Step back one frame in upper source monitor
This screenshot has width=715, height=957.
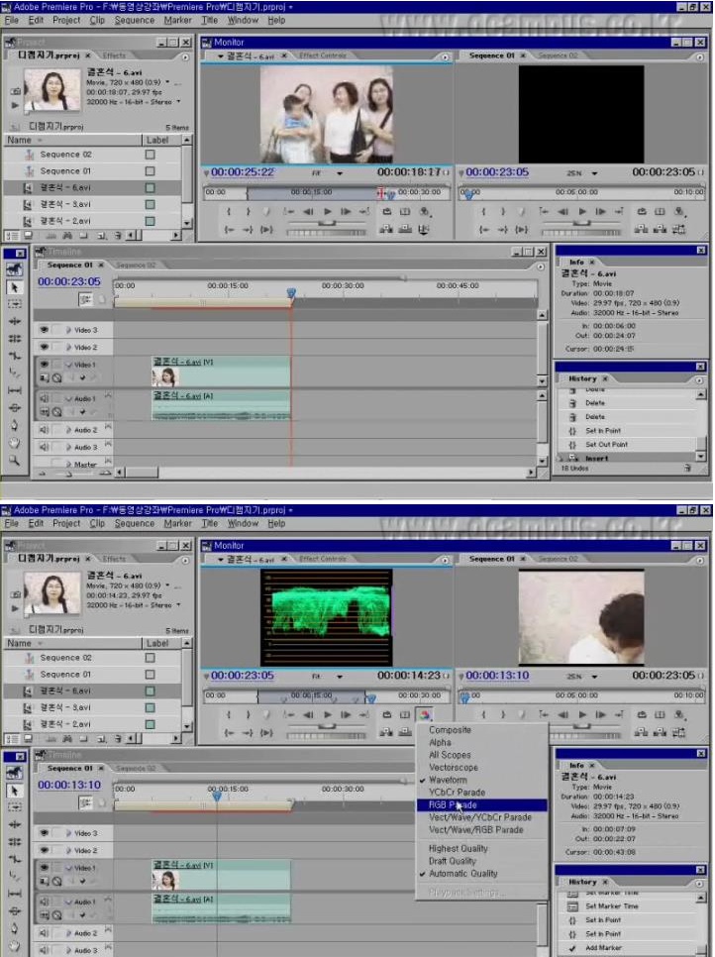[x=308, y=212]
